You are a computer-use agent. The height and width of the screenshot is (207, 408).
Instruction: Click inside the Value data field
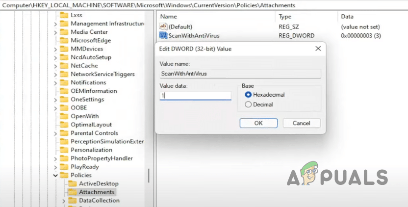(x=196, y=96)
